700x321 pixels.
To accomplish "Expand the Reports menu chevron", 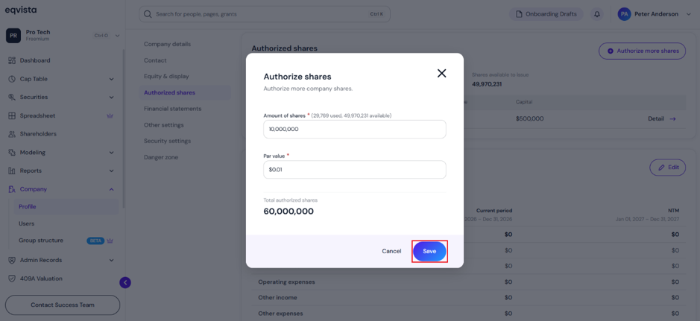I will pyautogui.click(x=111, y=171).
